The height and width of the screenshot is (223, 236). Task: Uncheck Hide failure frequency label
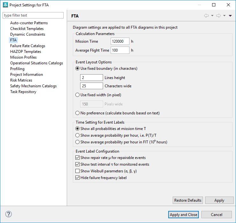click(77, 178)
